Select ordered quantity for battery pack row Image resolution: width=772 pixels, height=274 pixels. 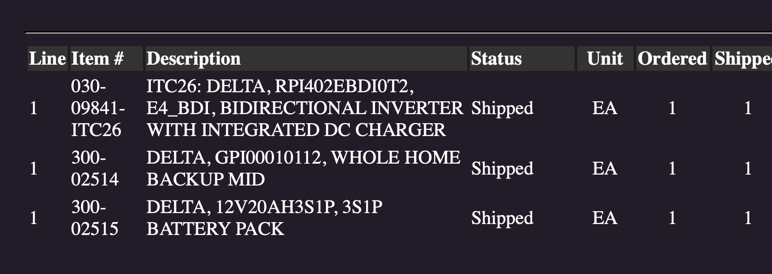click(672, 218)
